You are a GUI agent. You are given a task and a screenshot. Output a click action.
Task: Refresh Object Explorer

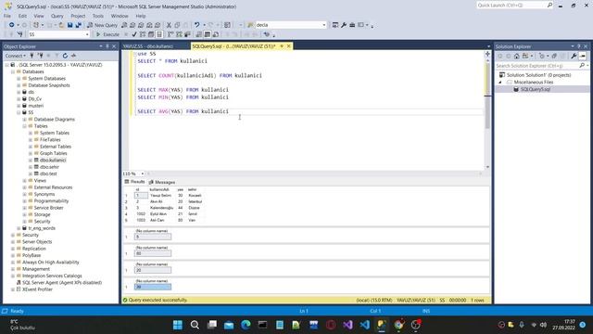pos(65,56)
